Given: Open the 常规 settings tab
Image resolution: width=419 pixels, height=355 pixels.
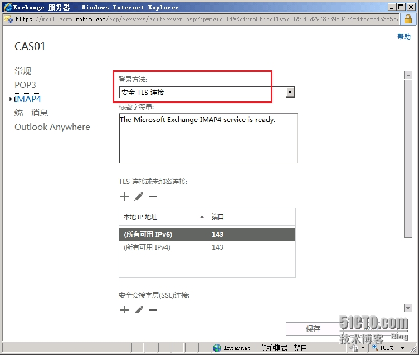Looking at the screenshot, I should click(x=23, y=71).
